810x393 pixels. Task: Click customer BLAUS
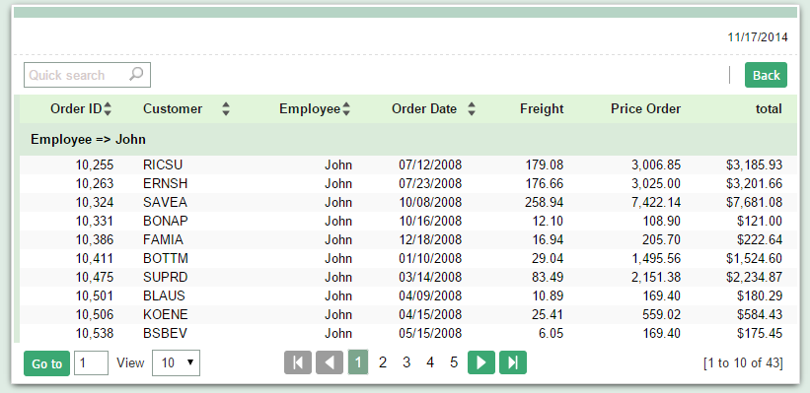point(164,296)
